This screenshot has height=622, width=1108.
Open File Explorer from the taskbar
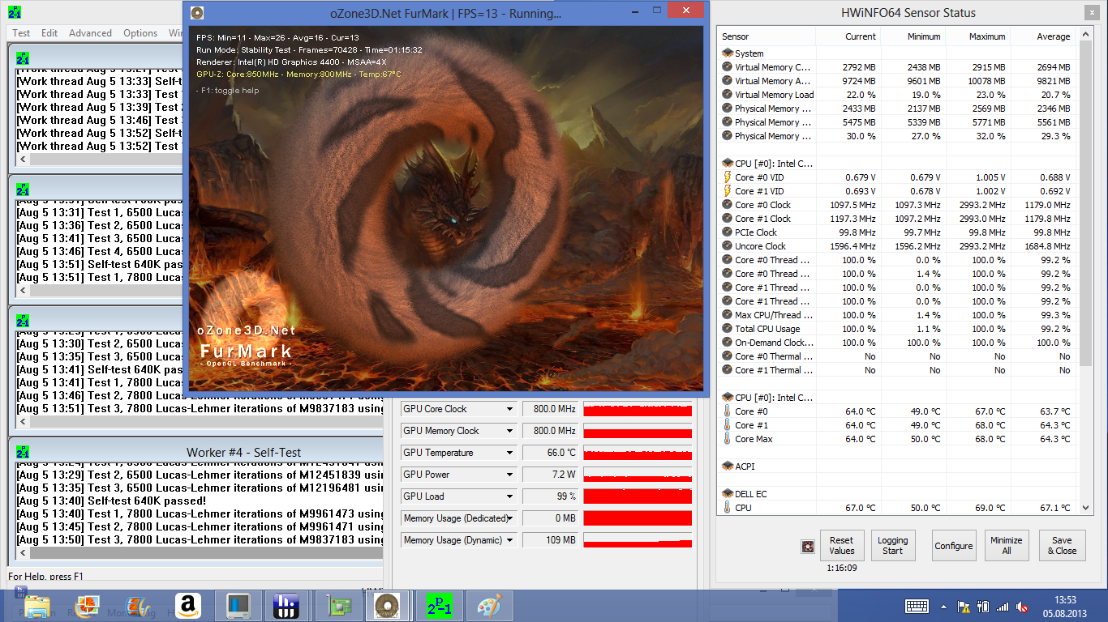(x=37, y=606)
